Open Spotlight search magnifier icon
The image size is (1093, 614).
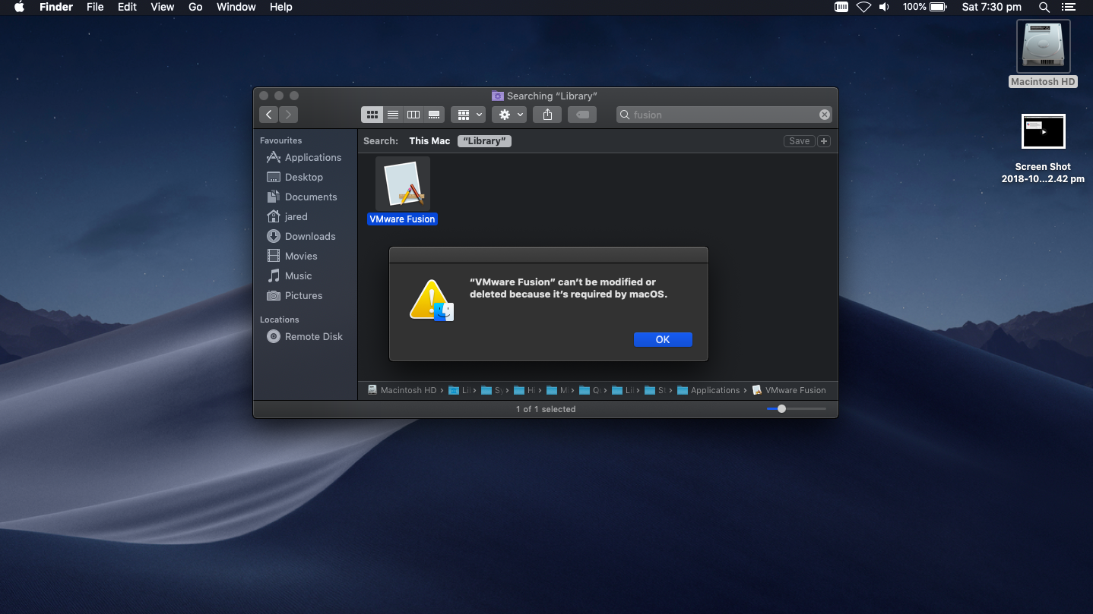coord(1044,7)
